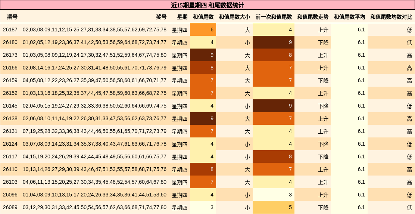This screenshot has width=415, height=214.
Task: Click 星期四 in the 26187 row
Action: click(x=180, y=30)
